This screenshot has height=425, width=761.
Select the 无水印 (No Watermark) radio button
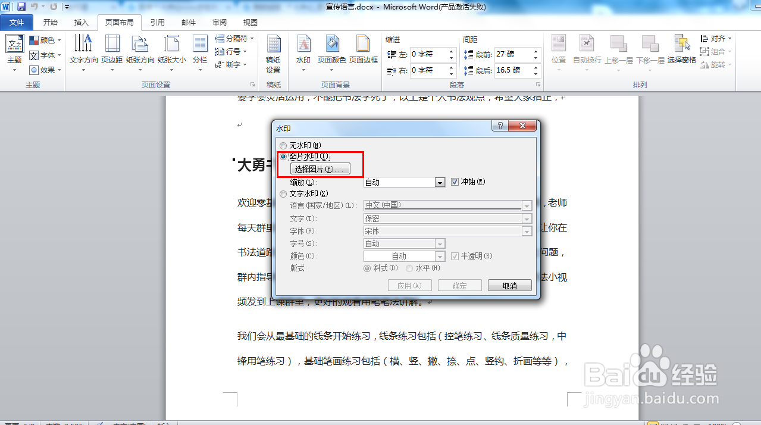[x=283, y=145]
